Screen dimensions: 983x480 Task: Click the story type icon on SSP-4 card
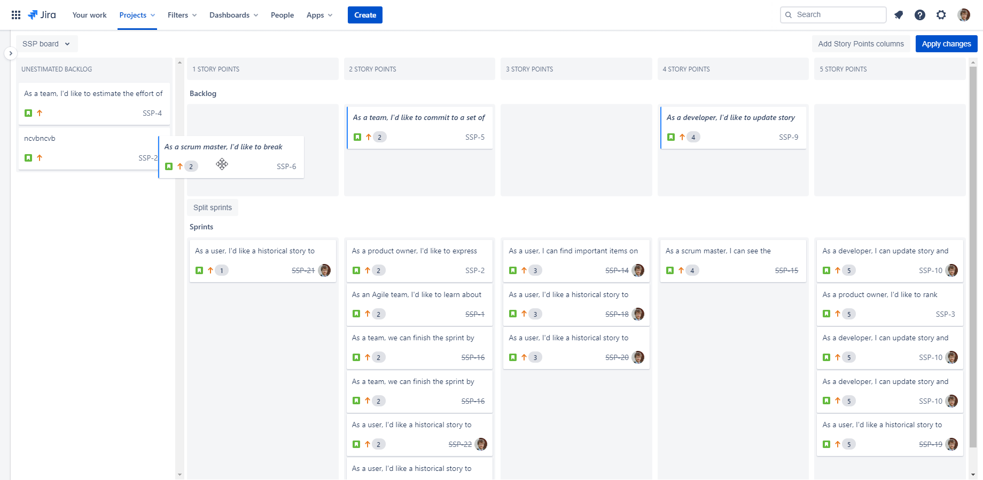point(28,113)
